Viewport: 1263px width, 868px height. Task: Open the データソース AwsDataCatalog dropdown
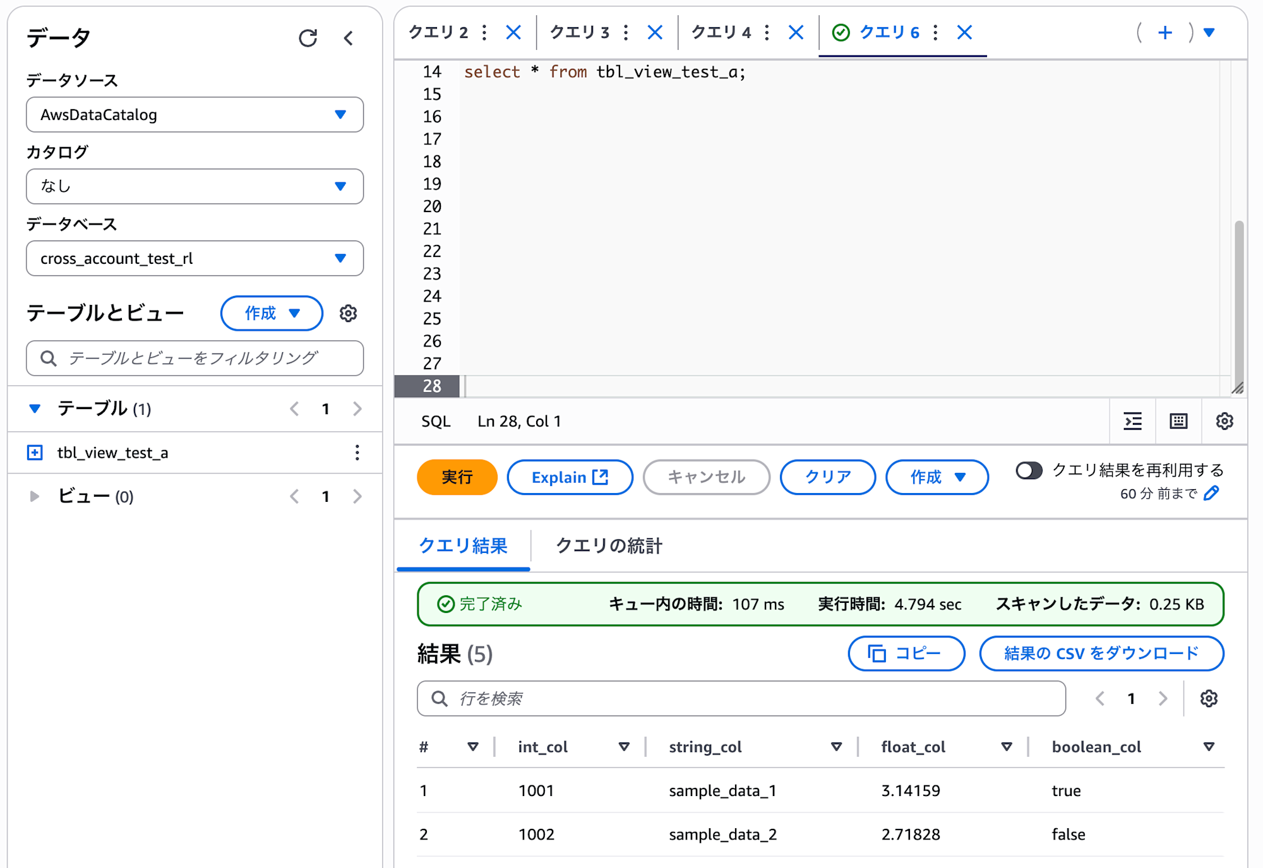pos(195,114)
